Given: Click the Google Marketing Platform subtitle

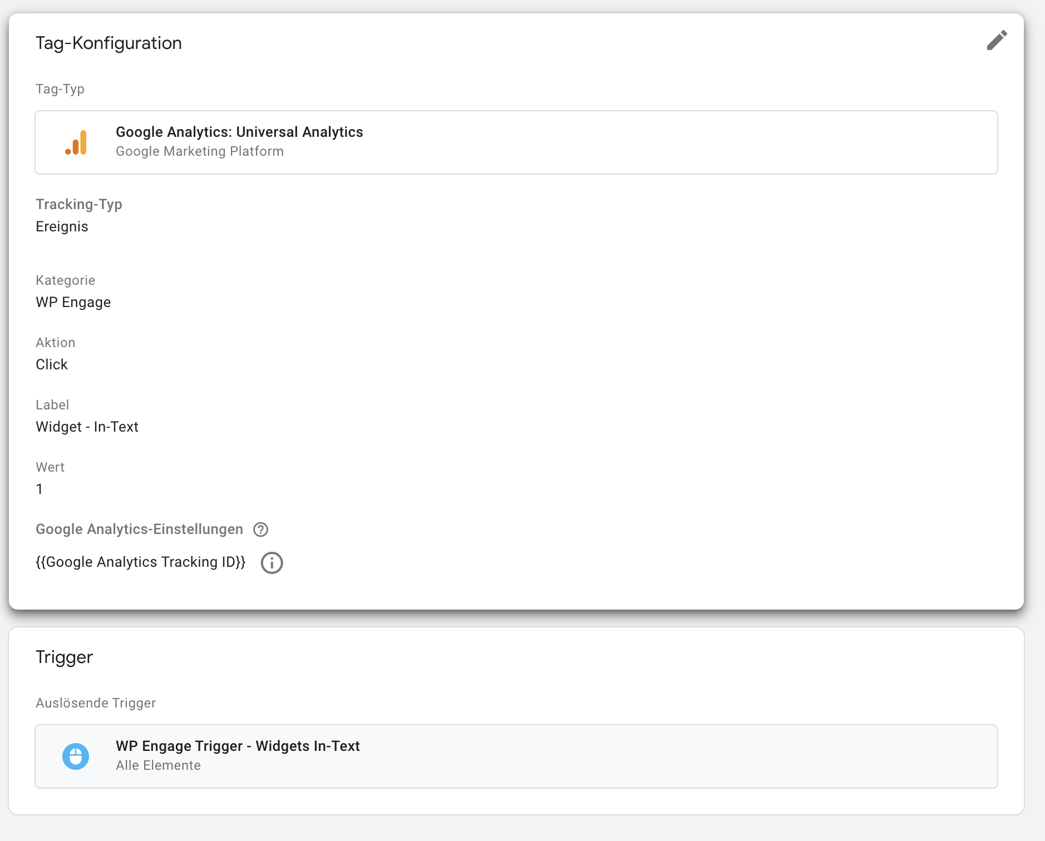Looking at the screenshot, I should point(200,151).
